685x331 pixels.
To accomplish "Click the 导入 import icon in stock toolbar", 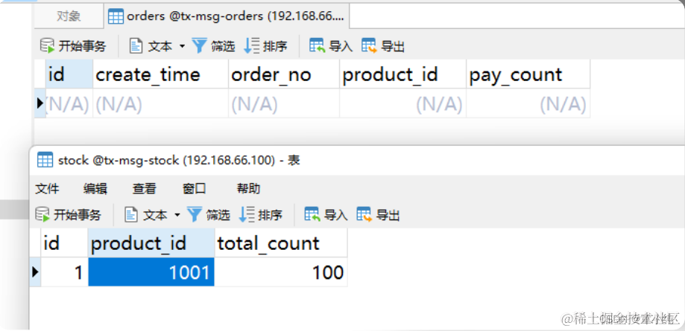I will pyautogui.click(x=312, y=214).
